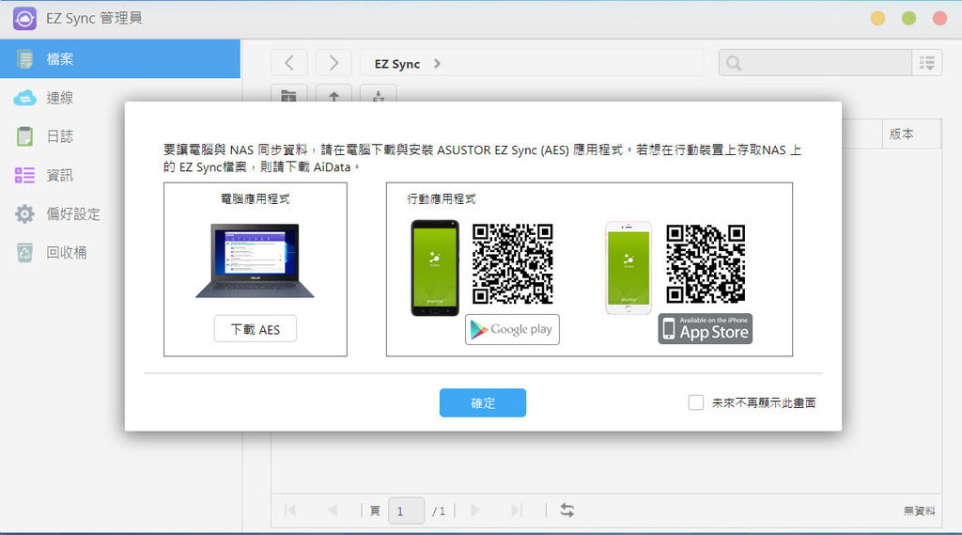Open the App Store badge
Image resolution: width=962 pixels, height=535 pixels.
706,329
